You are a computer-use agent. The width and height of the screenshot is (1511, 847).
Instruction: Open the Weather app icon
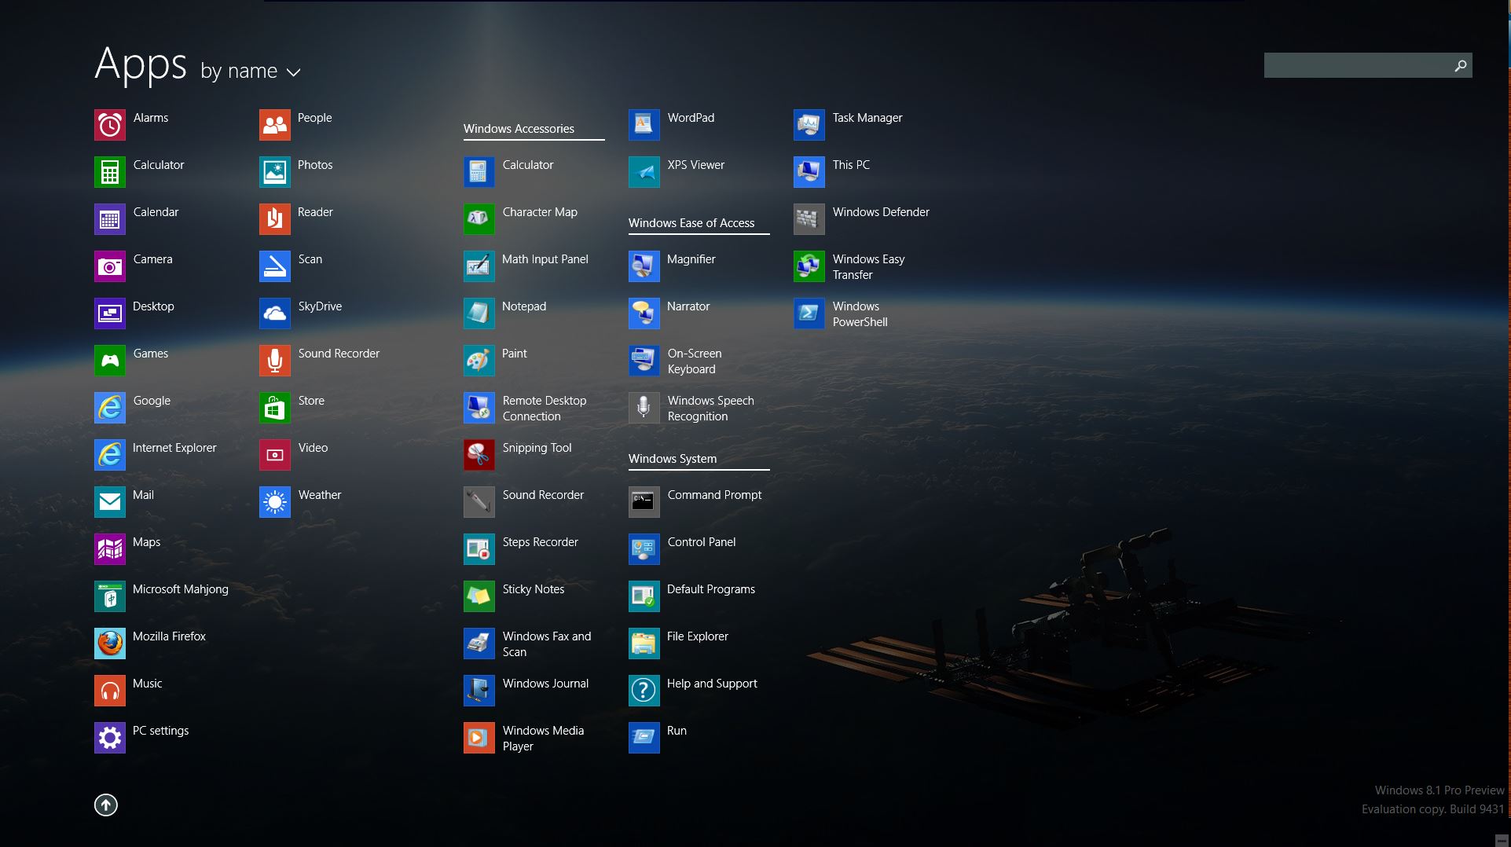click(275, 502)
